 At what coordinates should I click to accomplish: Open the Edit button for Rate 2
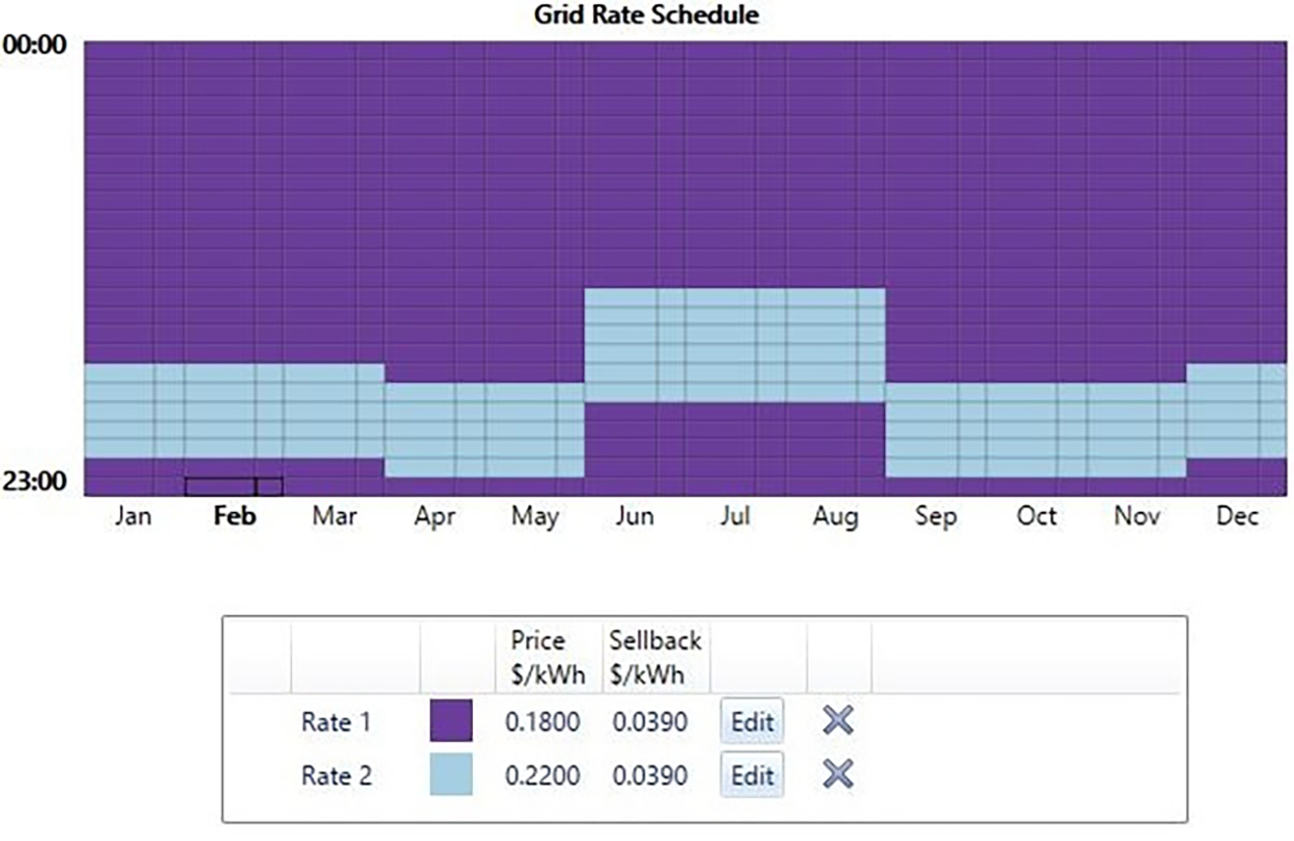point(751,776)
